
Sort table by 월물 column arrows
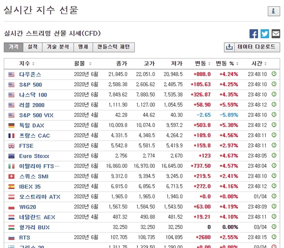(x=90, y=64)
